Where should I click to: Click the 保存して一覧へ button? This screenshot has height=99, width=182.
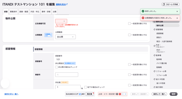pyautogui.click(x=159, y=94)
